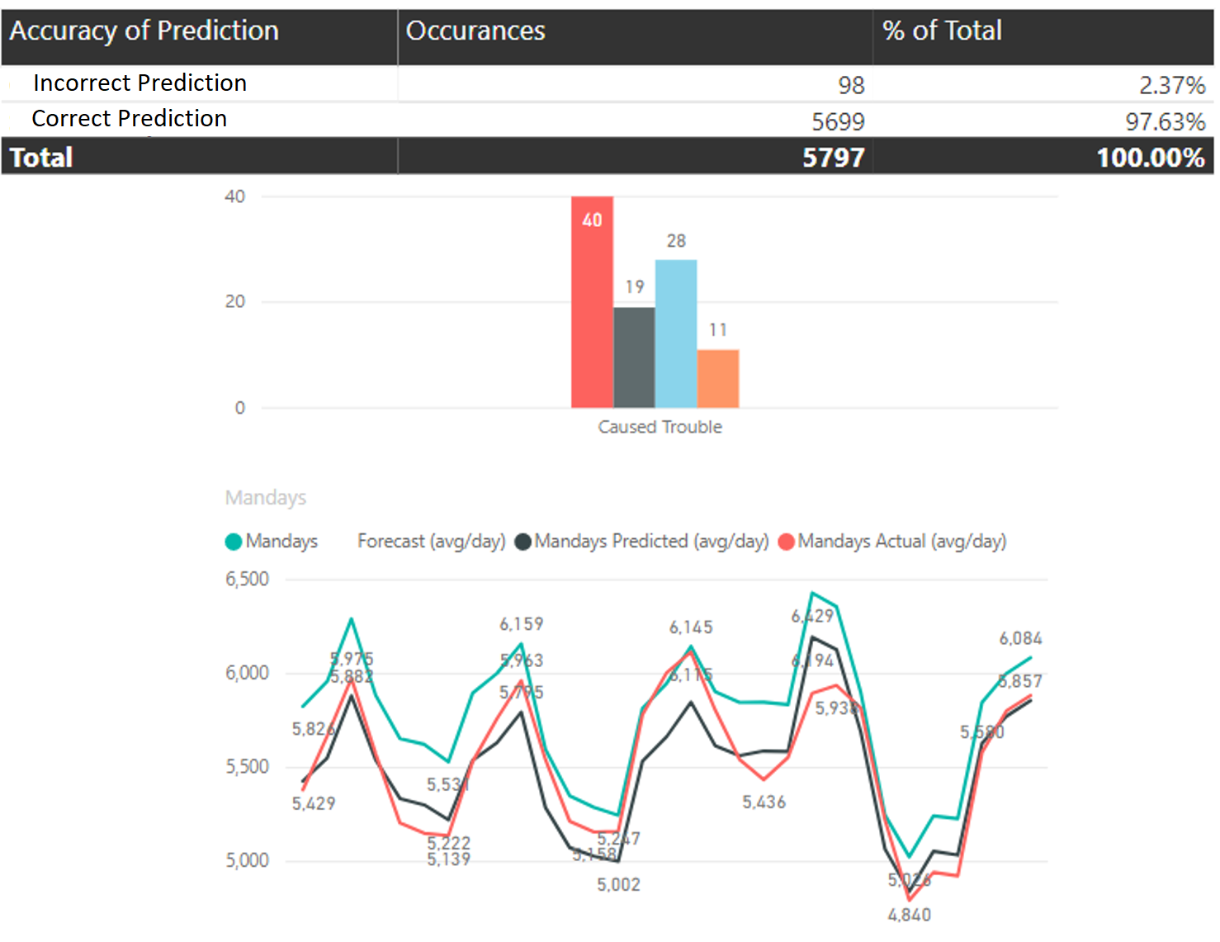Click the 6,084 data label on line chart
1220x942 pixels.
tap(1020, 638)
